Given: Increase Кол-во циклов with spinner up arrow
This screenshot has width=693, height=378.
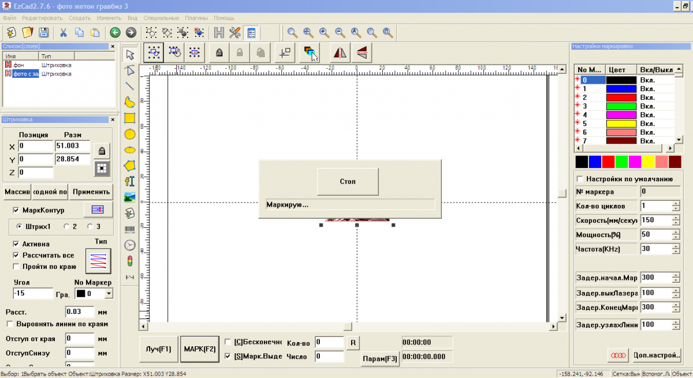Looking at the screenshot, I should (x=676, y=203).
